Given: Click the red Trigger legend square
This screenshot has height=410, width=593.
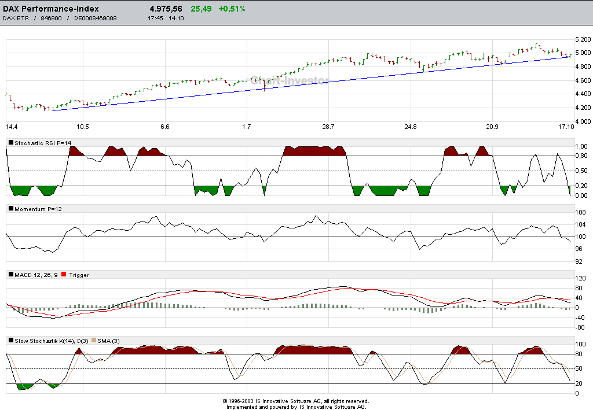Looking at the screenshot, I should click(64, 275).
